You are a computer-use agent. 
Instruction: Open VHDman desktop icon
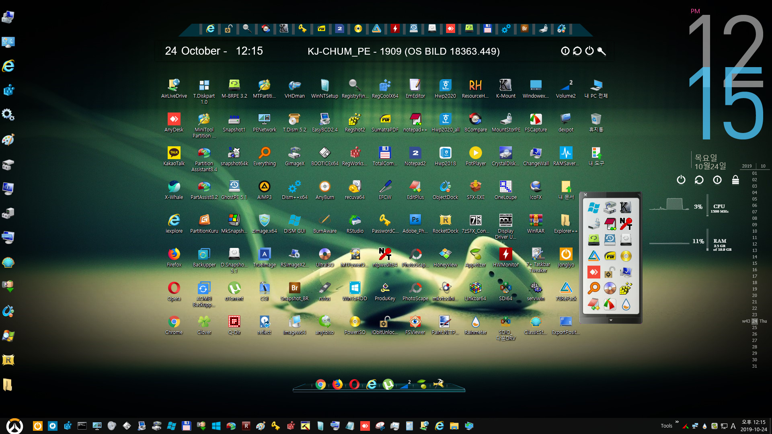point(294,88)
